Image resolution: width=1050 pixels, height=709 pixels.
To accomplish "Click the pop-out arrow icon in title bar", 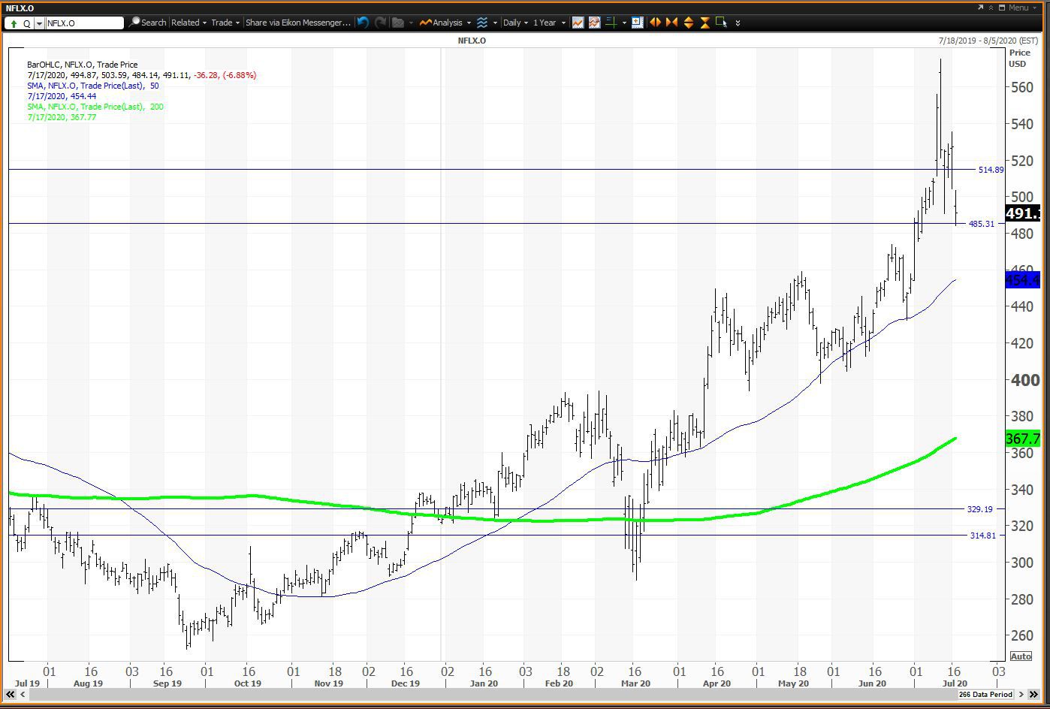I will coord(980,7).
